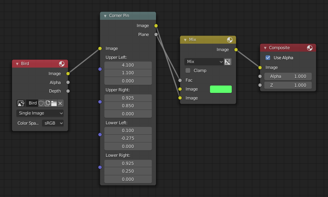Click Bird node Alpha output socket
Viewport: 328px width, 197px height.
click(x=68, y=82)
